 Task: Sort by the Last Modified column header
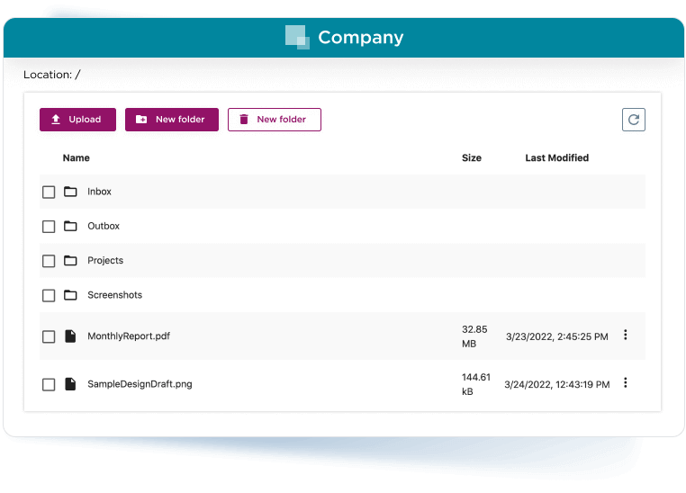tap(557, 157)
